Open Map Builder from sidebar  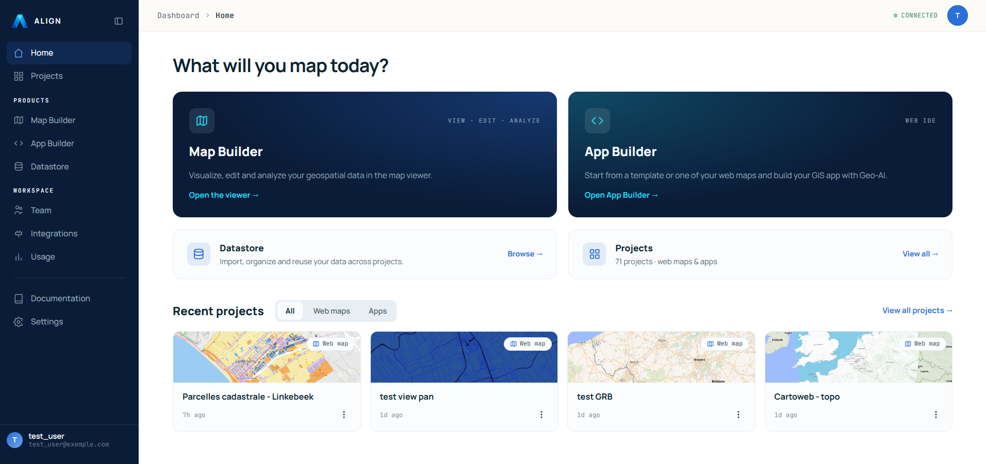tap(69, 120)
